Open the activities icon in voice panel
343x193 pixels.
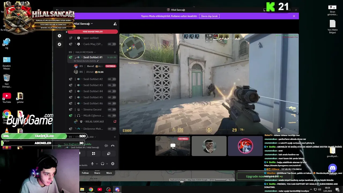[94, 154]
